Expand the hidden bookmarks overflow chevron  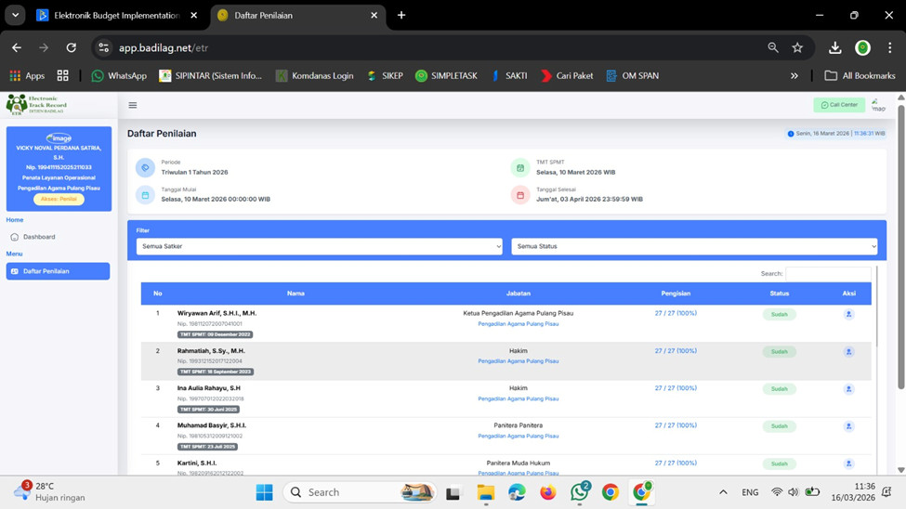[794, 76]
